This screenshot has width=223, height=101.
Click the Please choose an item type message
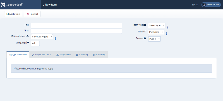34,69
